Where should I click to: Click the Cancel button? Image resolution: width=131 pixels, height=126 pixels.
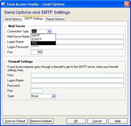[97, 121]
